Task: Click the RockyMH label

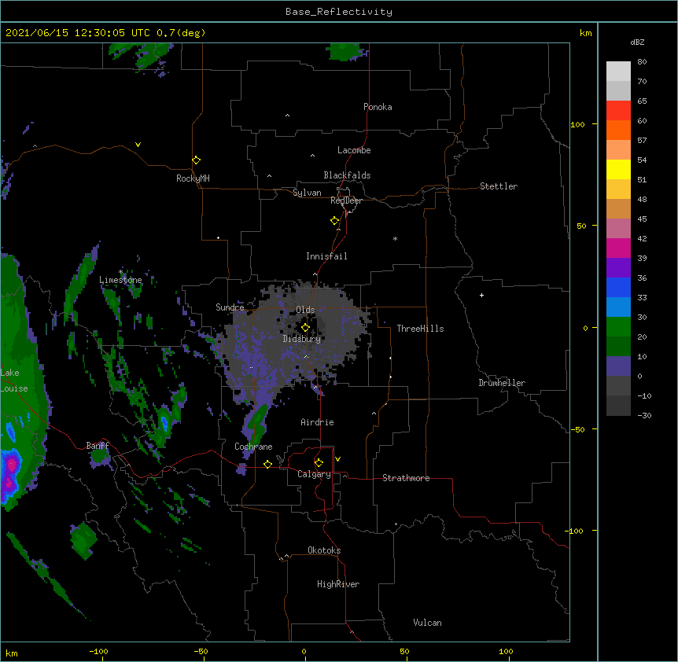Action: (x=193, y=178)
